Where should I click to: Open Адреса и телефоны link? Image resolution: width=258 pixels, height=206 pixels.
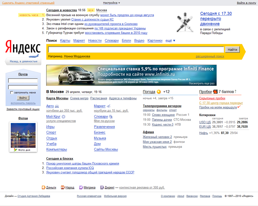pos(123,98)
